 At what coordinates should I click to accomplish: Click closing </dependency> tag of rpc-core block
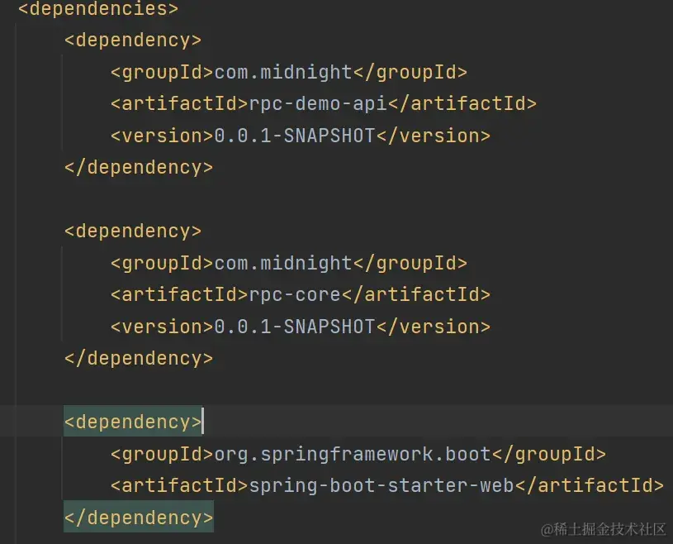click(x=139, y=358)
